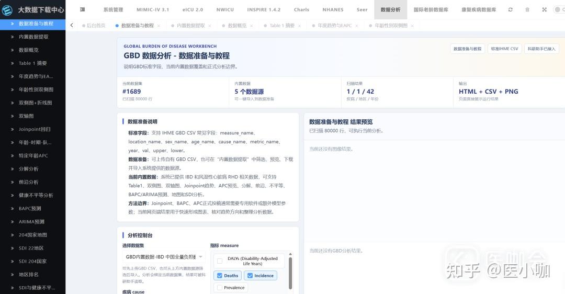565x294 pixels.
Task: Expand Joinpoint回归 sidebar chevron
Action: pyautogui.click(x=12, y=129)
